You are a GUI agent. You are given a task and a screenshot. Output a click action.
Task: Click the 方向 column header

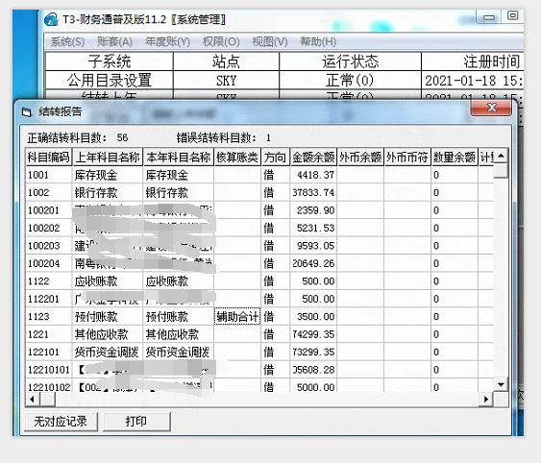(276, 158)
